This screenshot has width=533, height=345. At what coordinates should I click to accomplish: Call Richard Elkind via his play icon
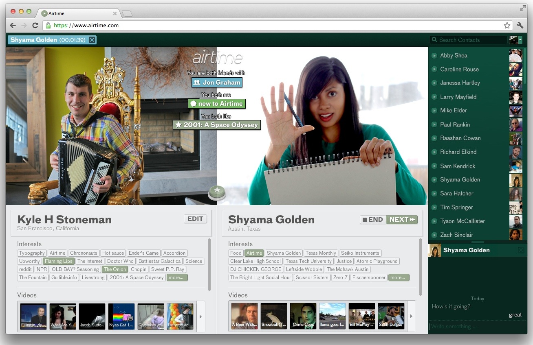(x=434, y=152)
